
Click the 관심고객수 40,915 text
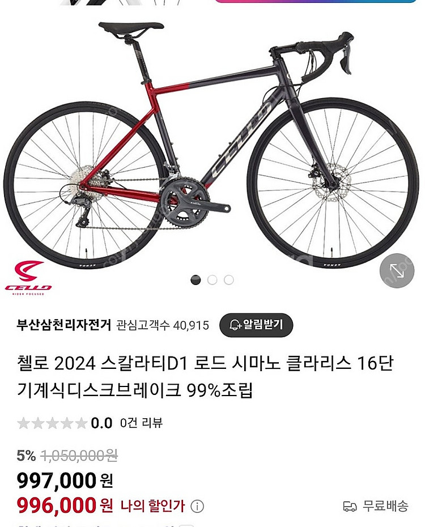click(163, 325)
